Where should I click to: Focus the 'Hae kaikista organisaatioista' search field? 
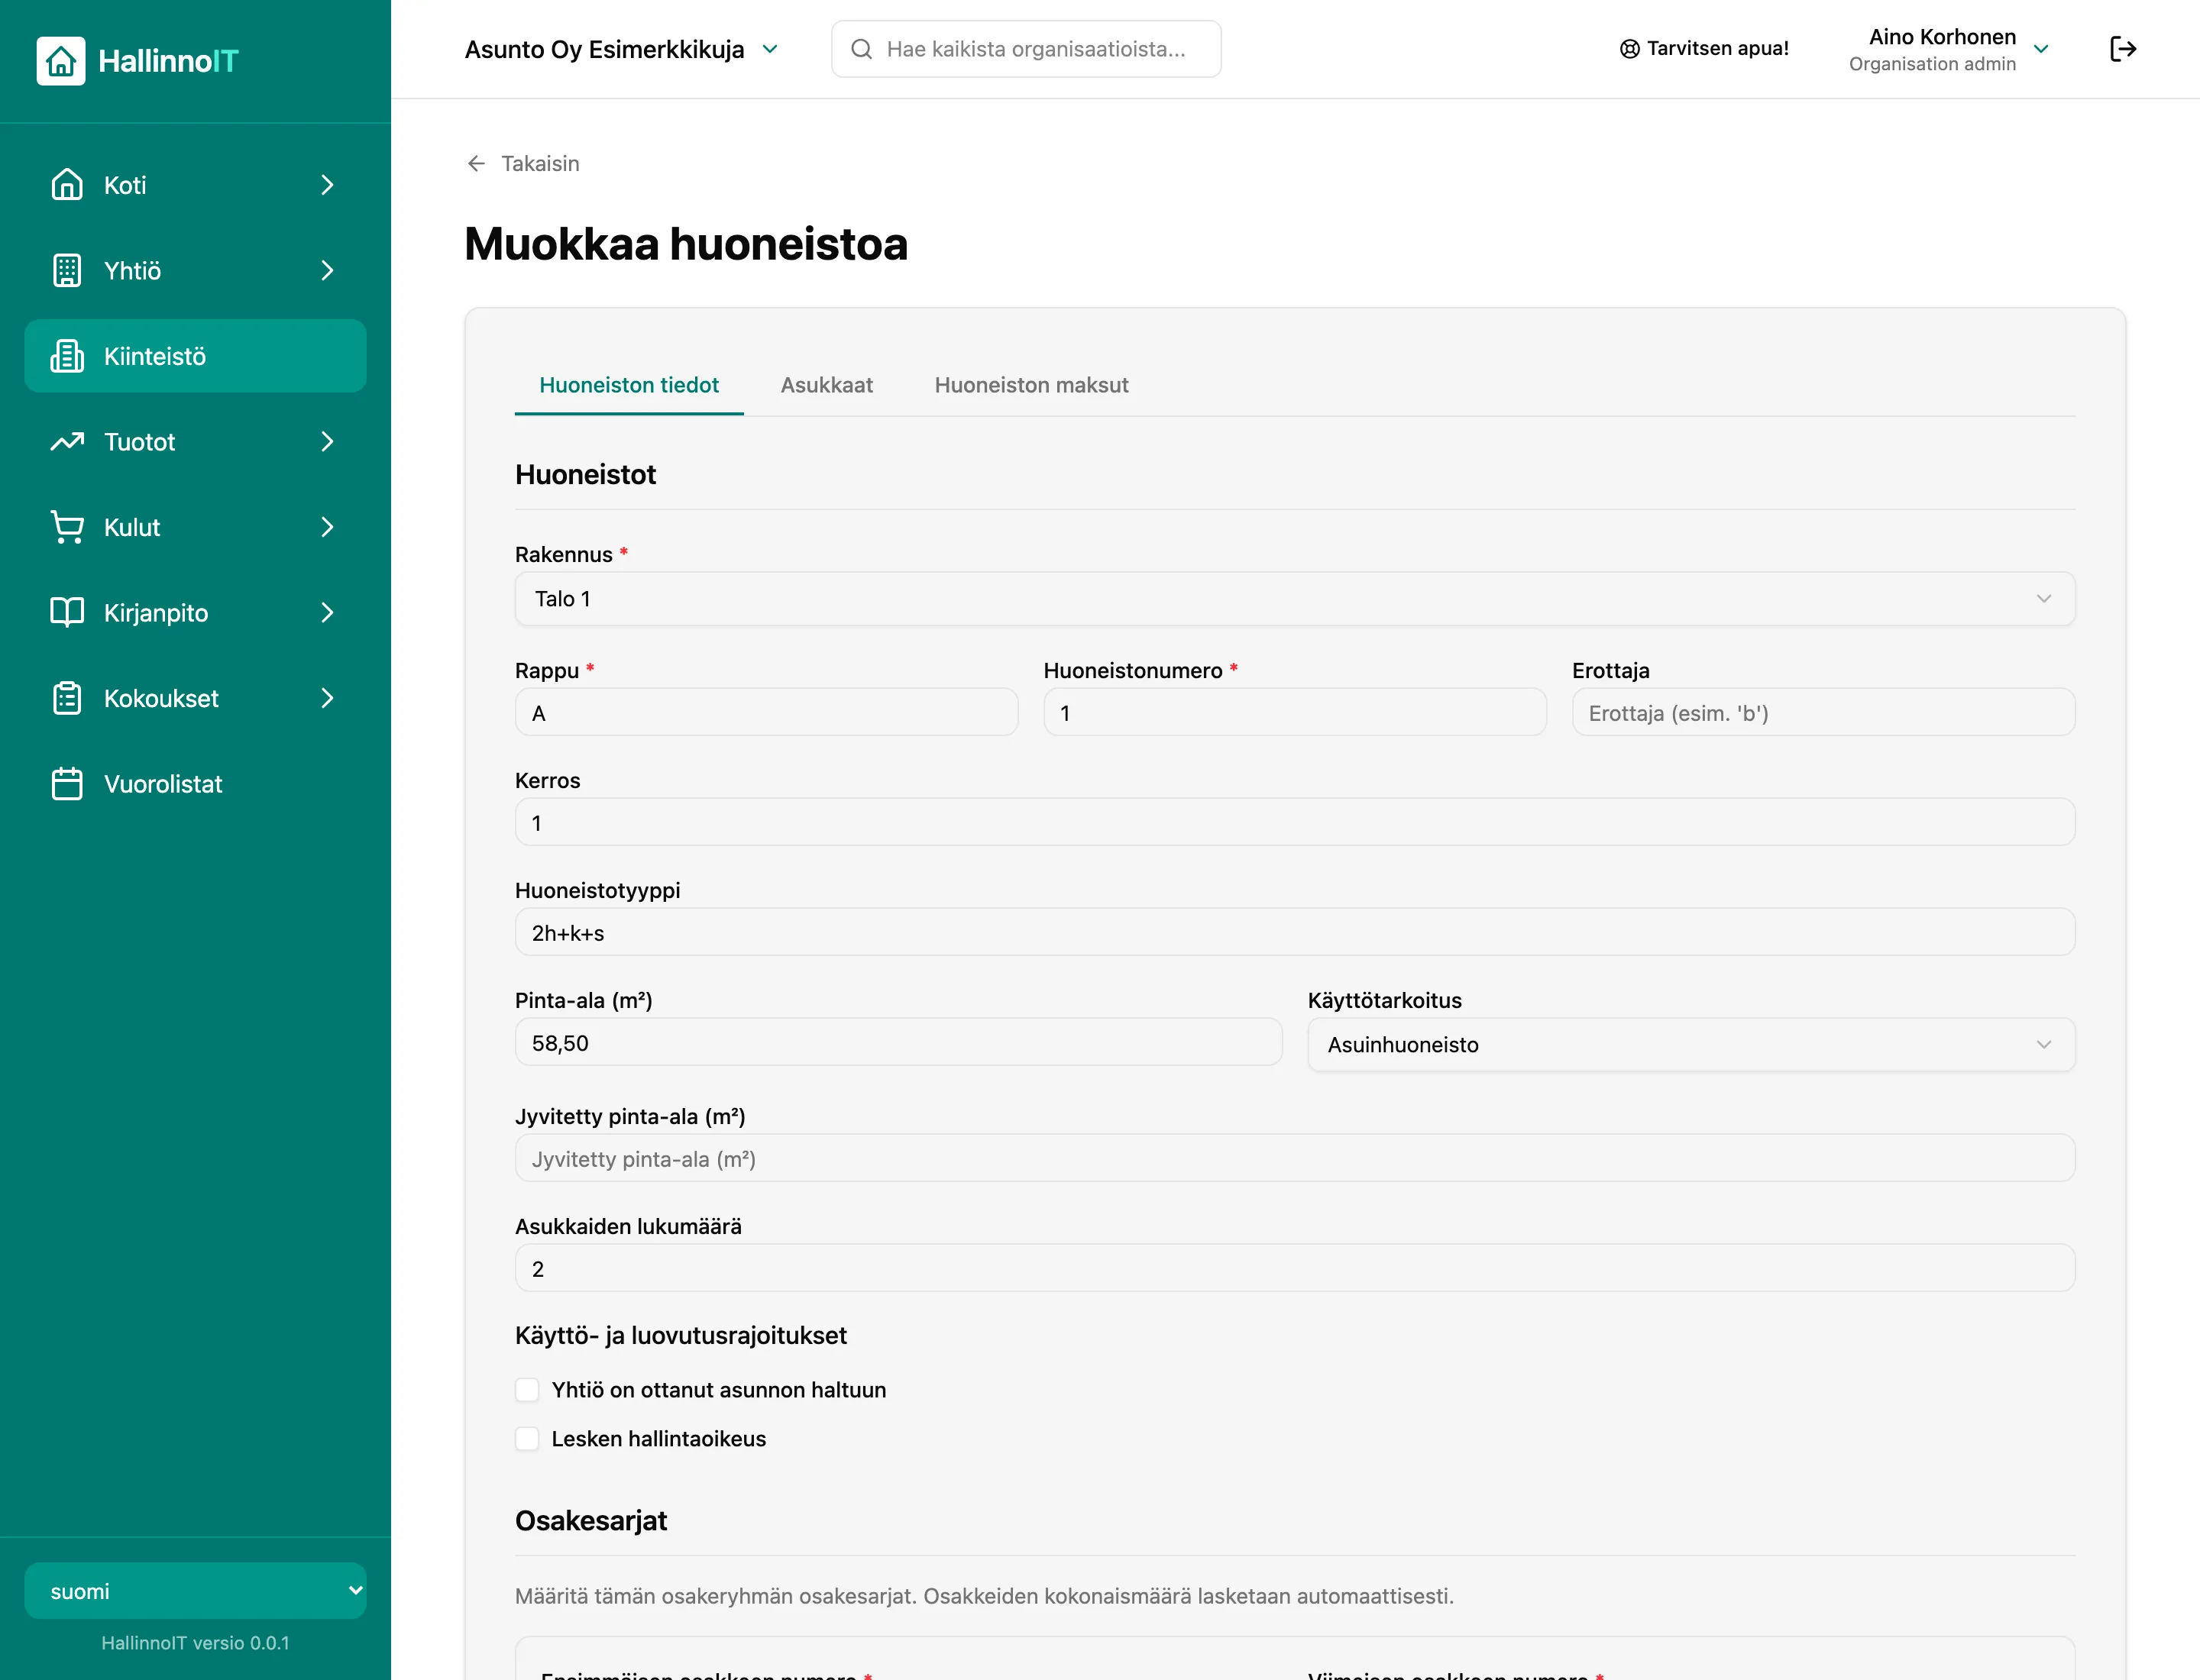pyautogui.click(x=1025, y=49)
